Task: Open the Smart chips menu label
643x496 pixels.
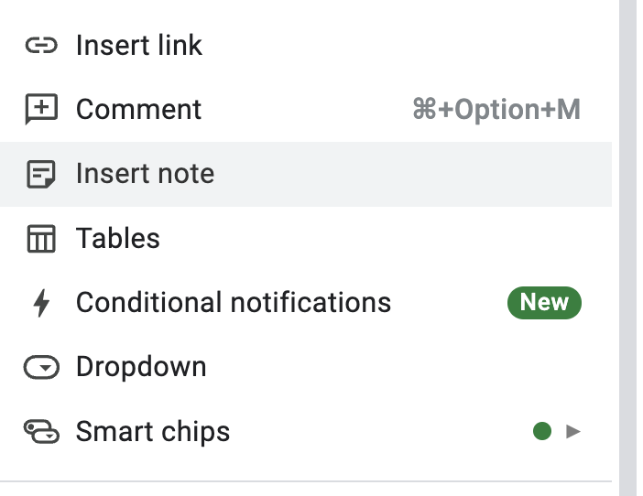Action: (x=153, y=431)
